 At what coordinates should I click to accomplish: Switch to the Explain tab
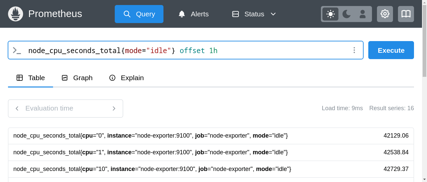pyautogui.click(x=126, y=78)
